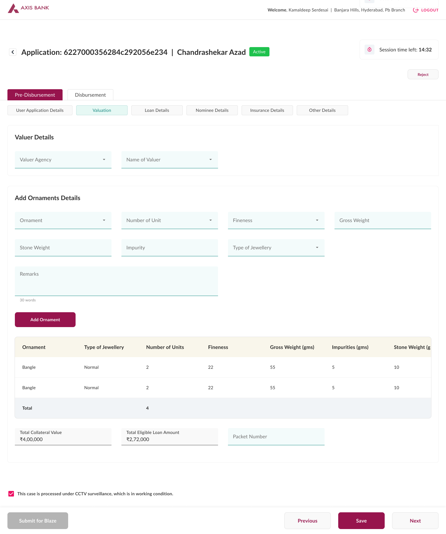Screen dimensions: 446x534
Task: Save the valuation form
Action: click(361, 521)
